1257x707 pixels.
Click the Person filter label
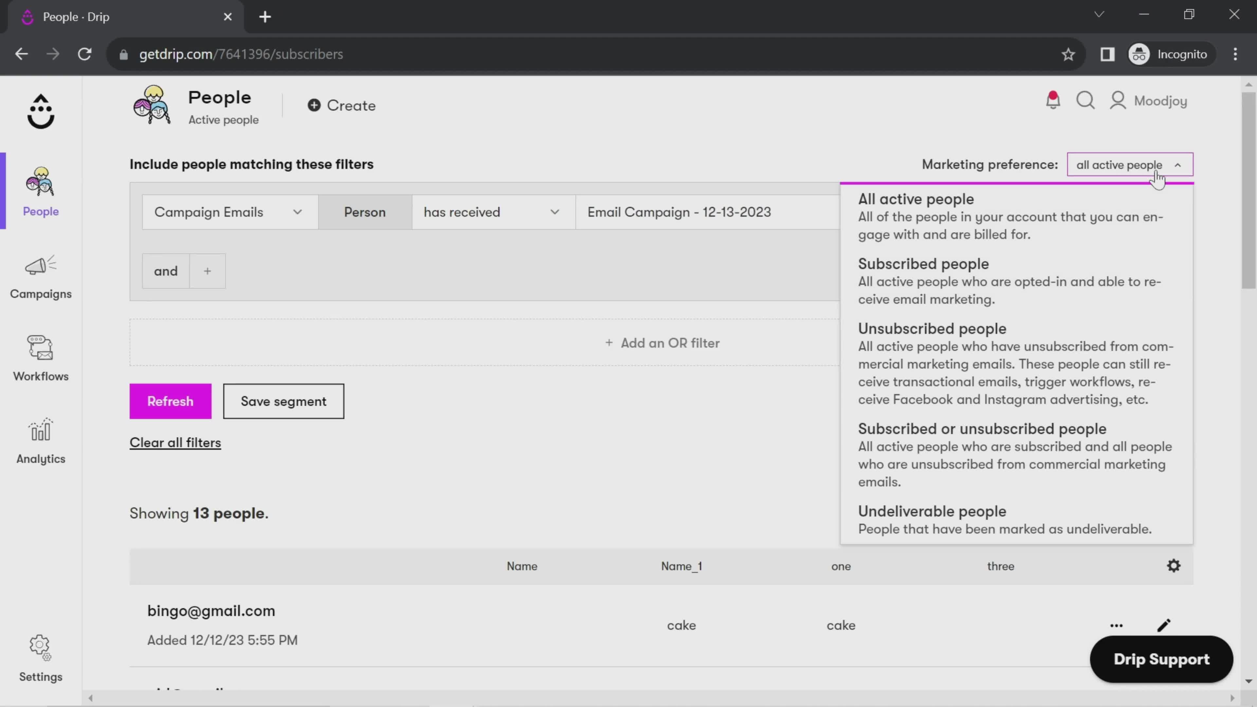pyautogui.click(x=365, y=212)
